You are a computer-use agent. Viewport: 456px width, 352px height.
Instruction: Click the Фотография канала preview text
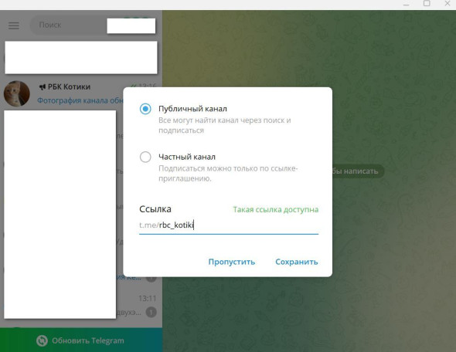pyautogui.click(x=80, y=100)
